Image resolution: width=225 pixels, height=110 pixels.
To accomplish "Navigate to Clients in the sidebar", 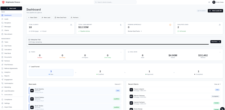I will click(11, 30).
